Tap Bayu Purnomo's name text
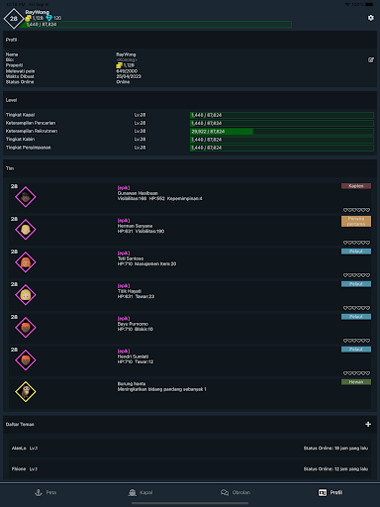 (x=133, y=324)
